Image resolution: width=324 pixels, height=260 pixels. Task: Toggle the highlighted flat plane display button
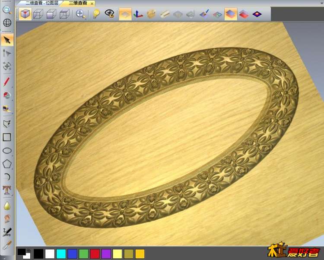[125, 14]
